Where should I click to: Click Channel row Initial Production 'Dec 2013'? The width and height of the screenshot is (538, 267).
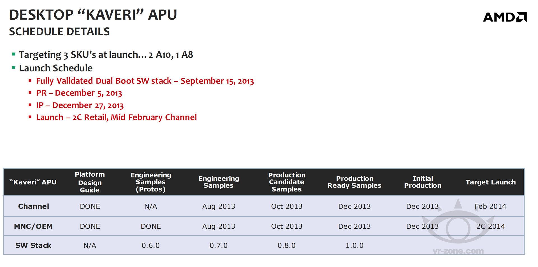423,206
